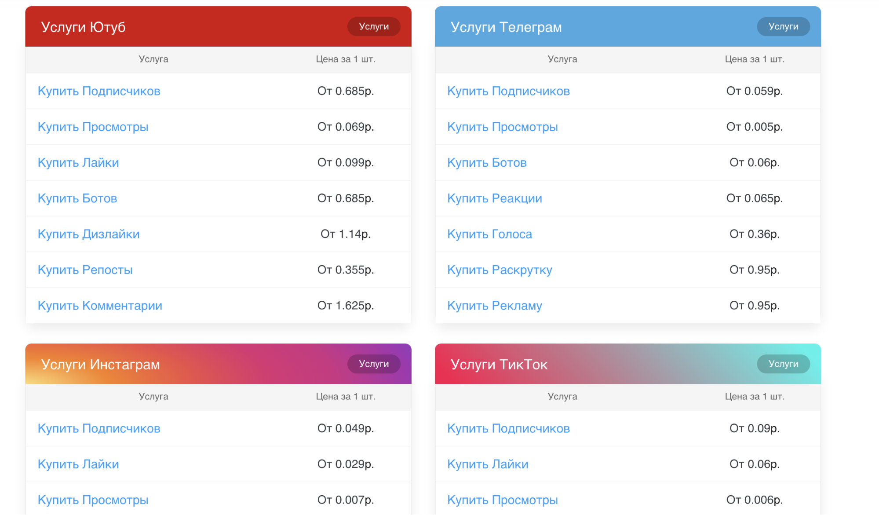Select the Услуга column header in Телеграм table
Viewport: 879px width, 515px height.
tap(562, 59)
